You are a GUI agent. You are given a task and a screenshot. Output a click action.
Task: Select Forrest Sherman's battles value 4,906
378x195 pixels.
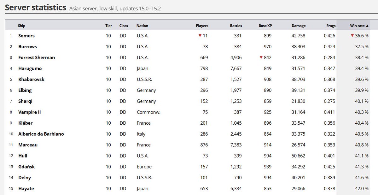tap(236, 57)
